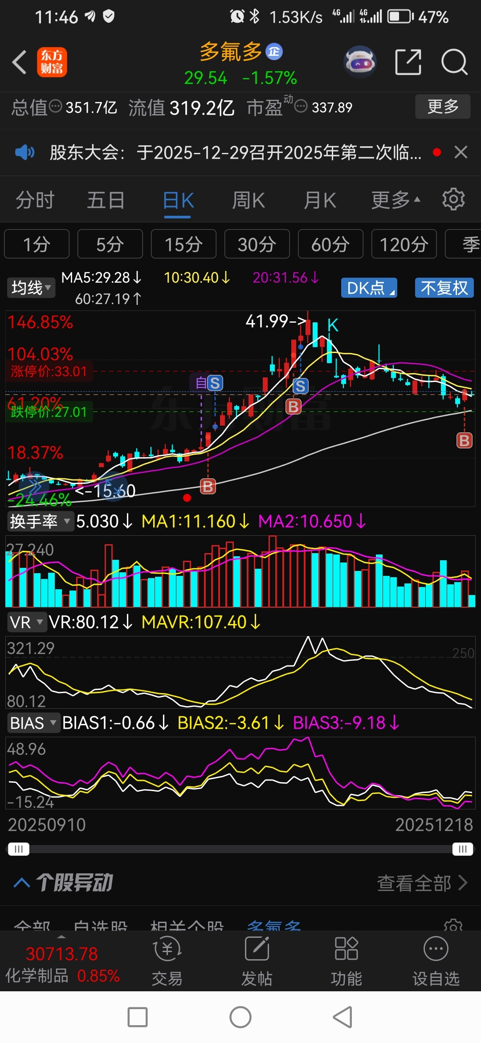
Task: Open 发帖 post icon
Action: coord(257,961)
